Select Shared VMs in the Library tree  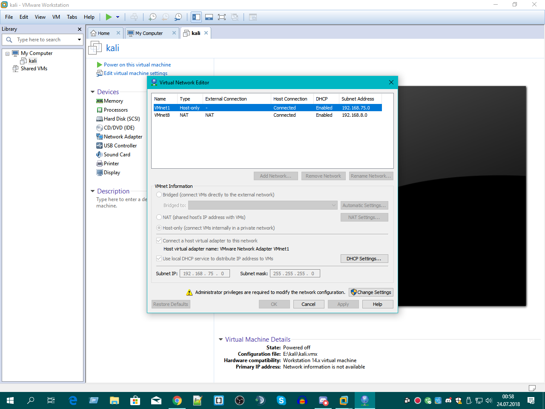pyautogui.click(x=34, y=69)
